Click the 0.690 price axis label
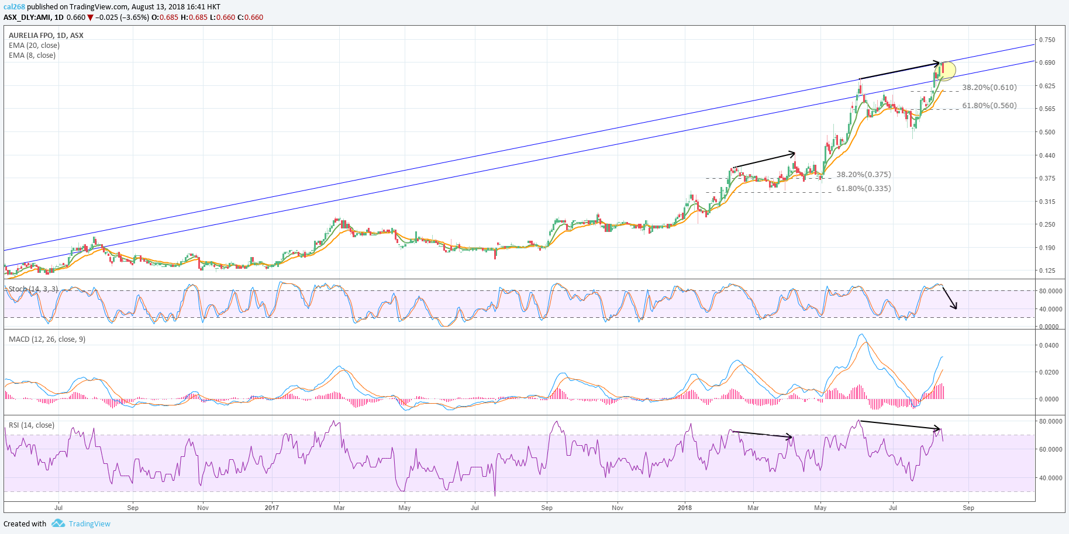 pyautogui.click(x=1047, y=63)
